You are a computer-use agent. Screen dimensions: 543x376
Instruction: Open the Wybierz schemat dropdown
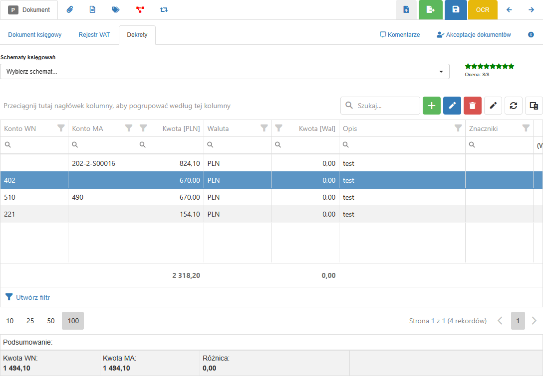pos(225,72)
